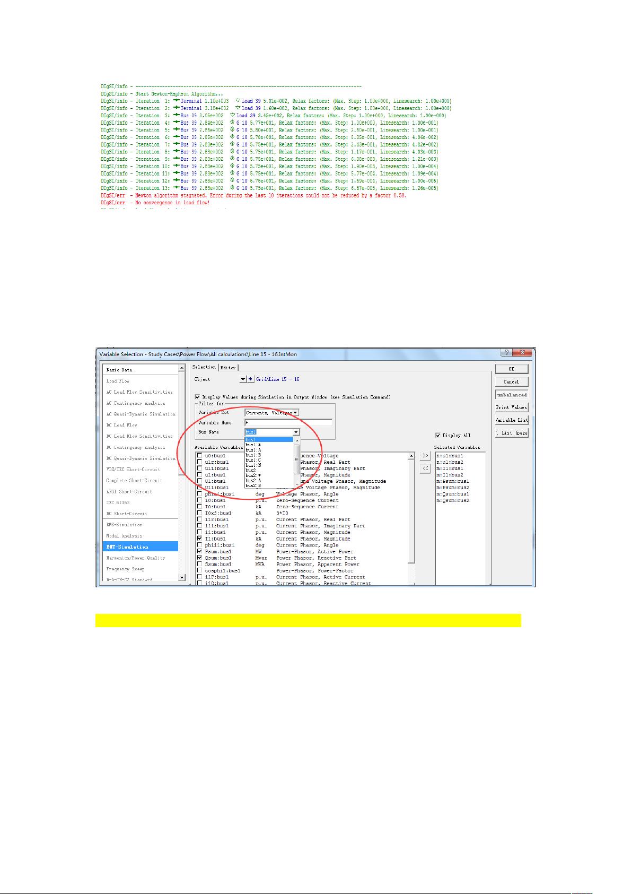Uncheck the Psum:bus1 variable checkbox
This screenshot has height=894, width=632.
[199, 551]
